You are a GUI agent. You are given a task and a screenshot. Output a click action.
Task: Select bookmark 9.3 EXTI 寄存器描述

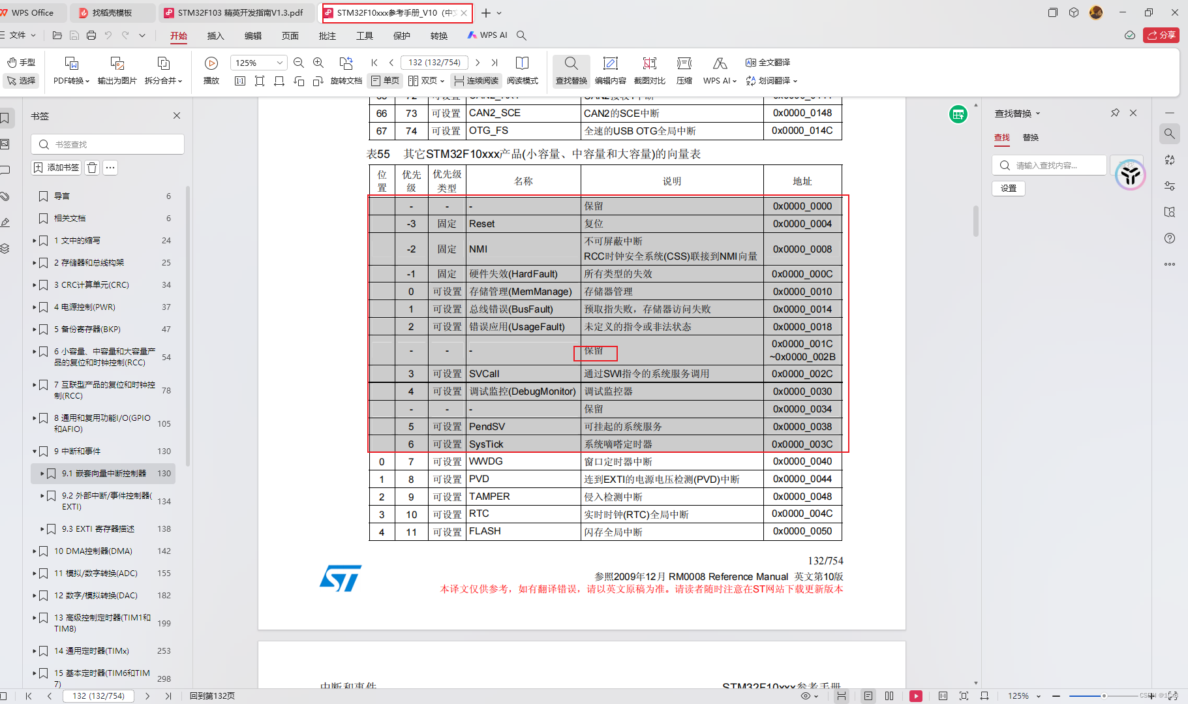tap(98, 529)
